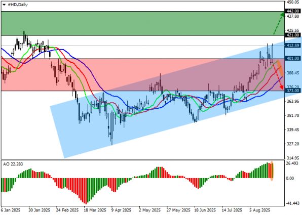The width and height of the screenshot is (302, 215).
Task: Select the #HD,Daily chart title label
Action: point(18,5)
